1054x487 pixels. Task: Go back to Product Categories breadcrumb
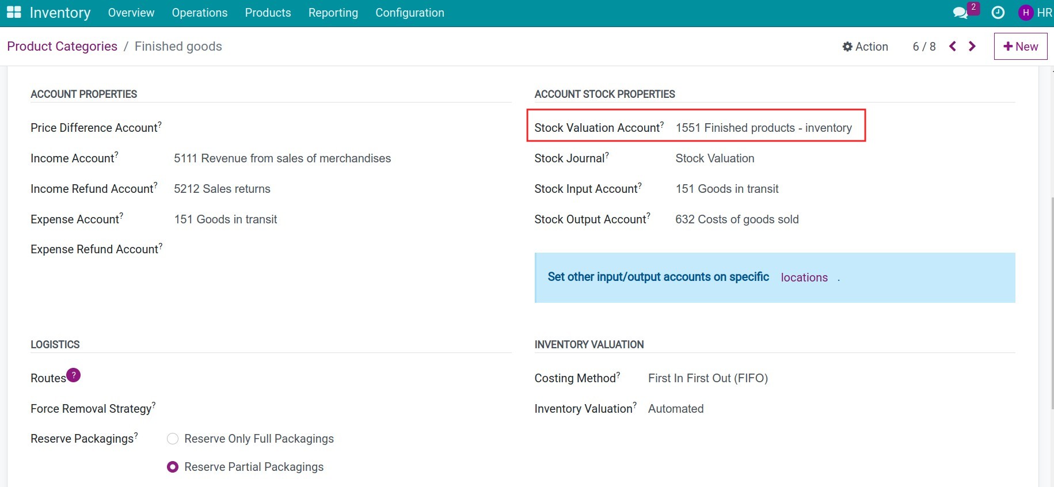[62, 47]
